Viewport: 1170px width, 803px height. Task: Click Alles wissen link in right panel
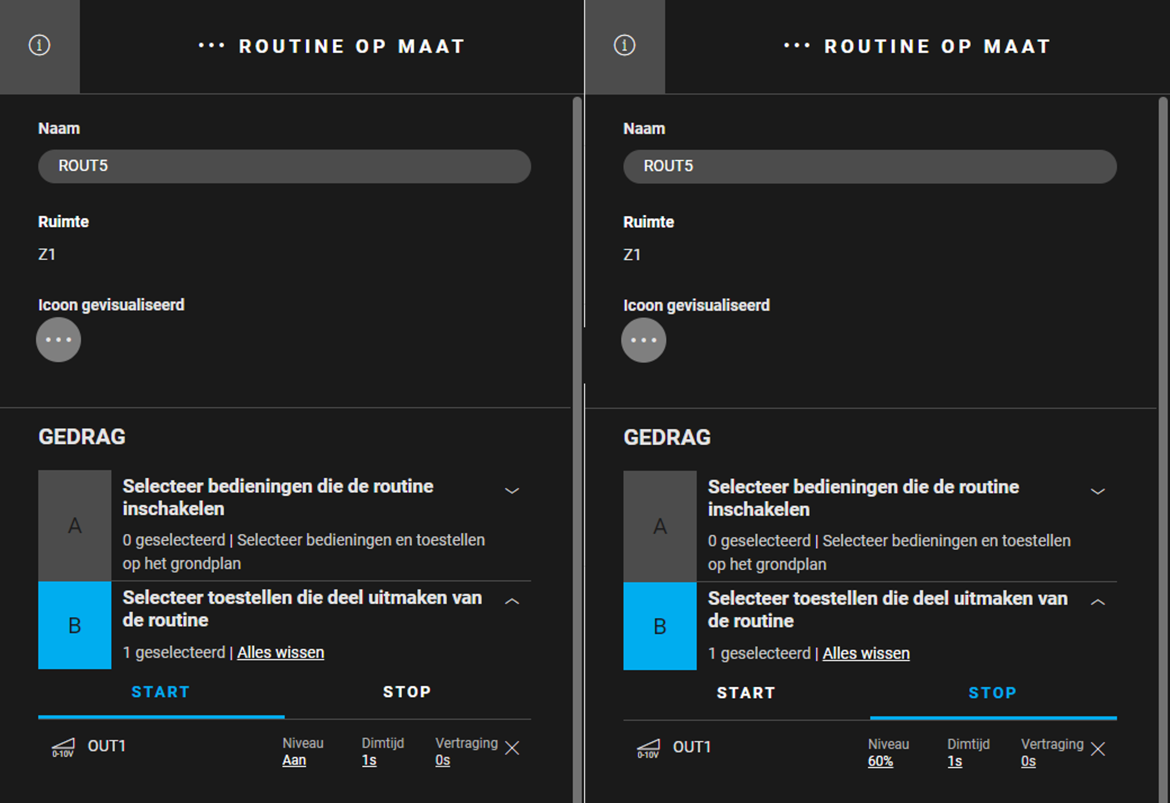(x=866, y=653)
